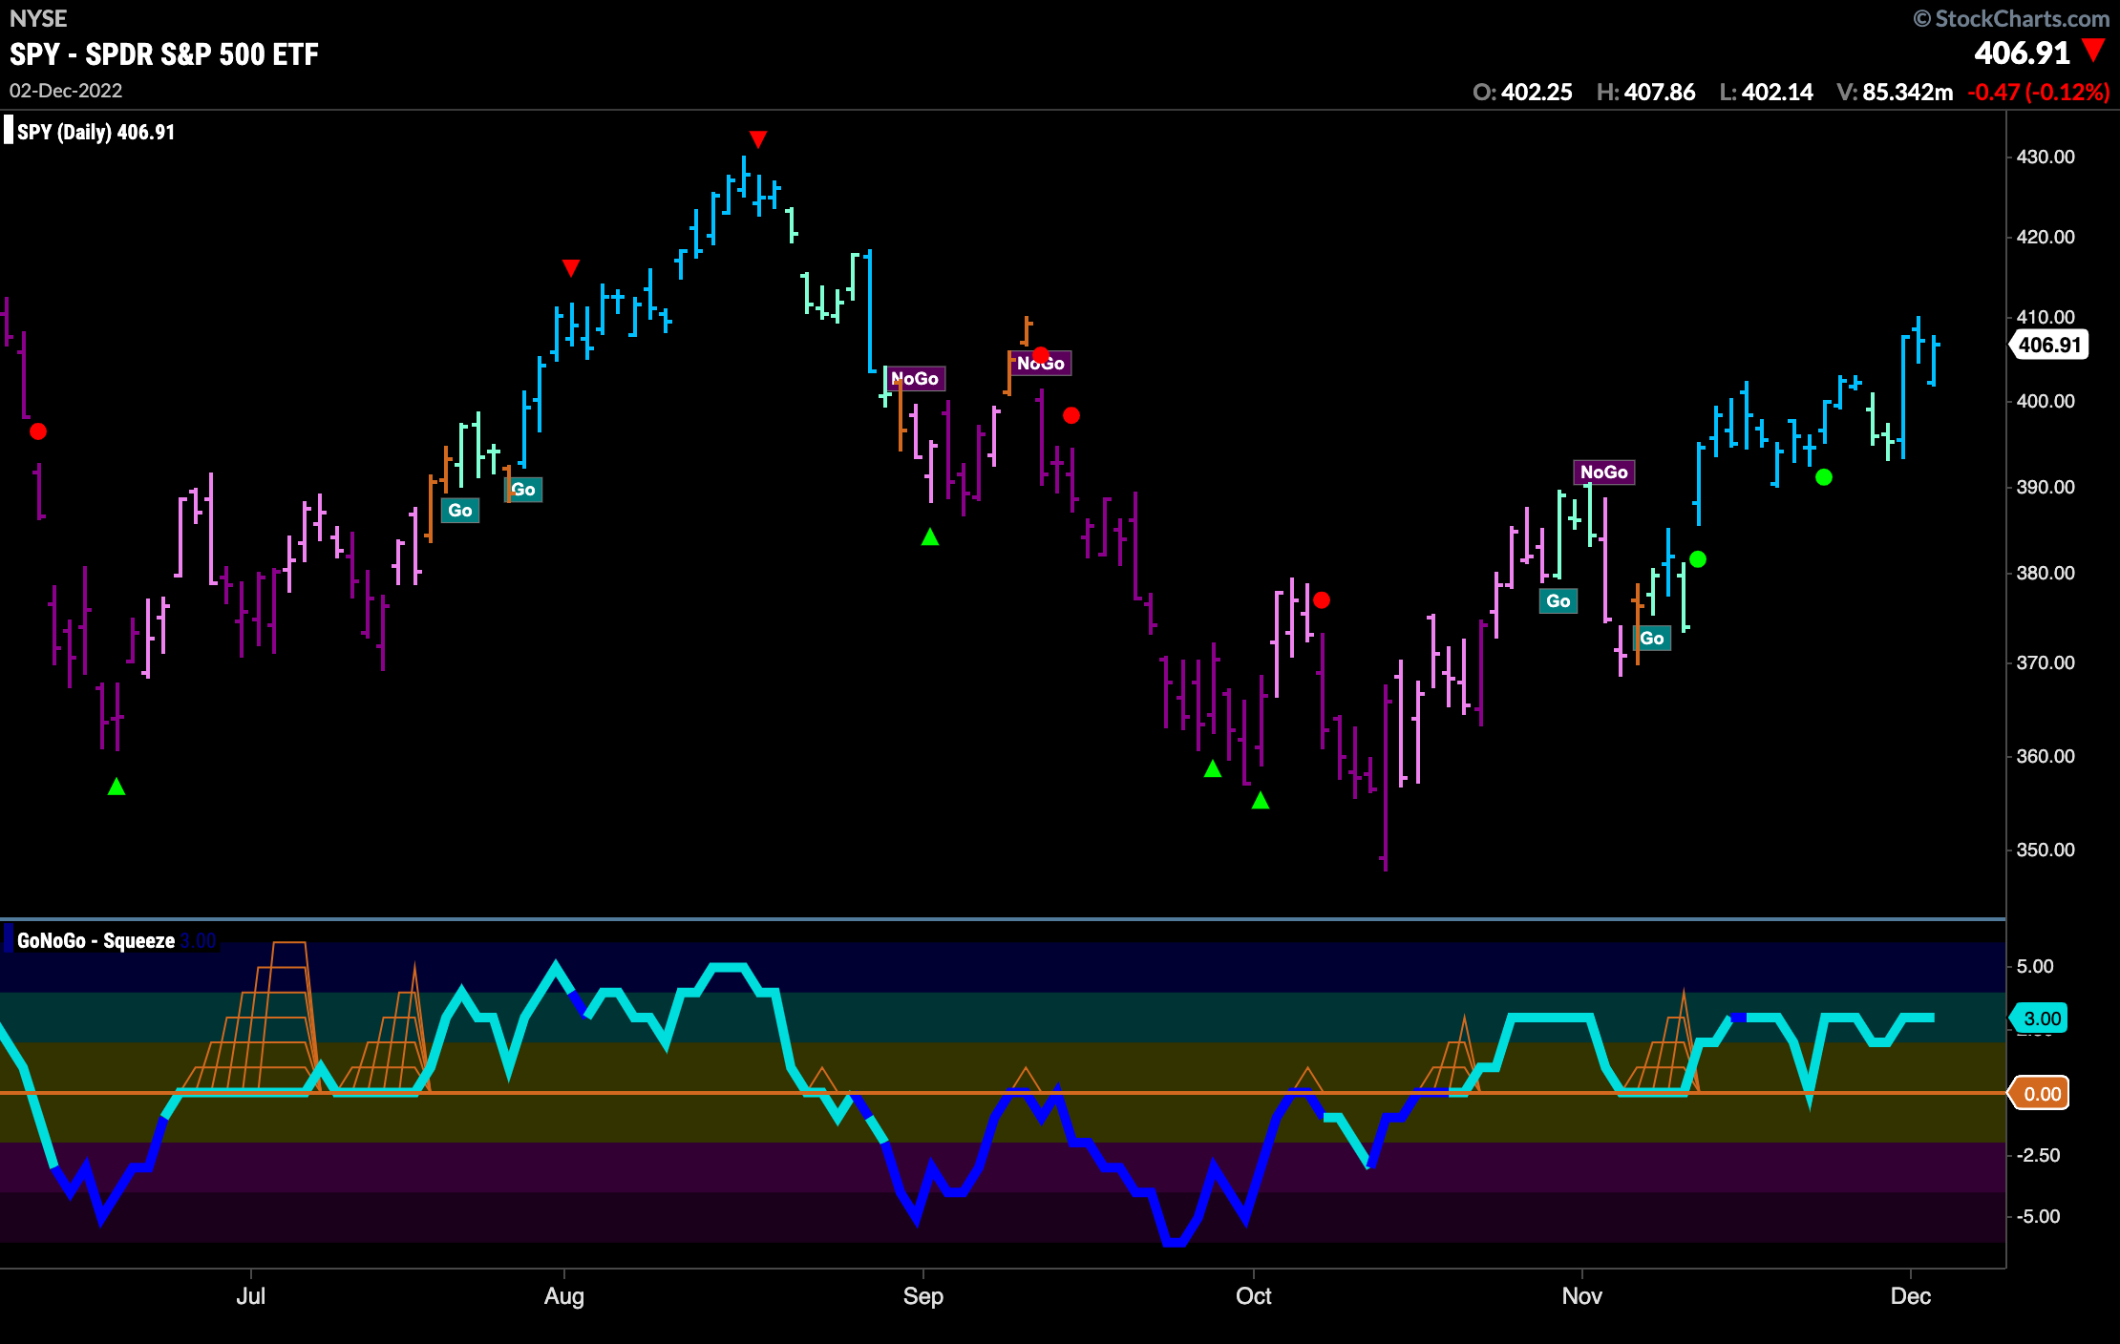Click the -5.00 oscillator axis label
The height and width of the screenshot is (1344, 2120).
[x=2038, y=1217]
